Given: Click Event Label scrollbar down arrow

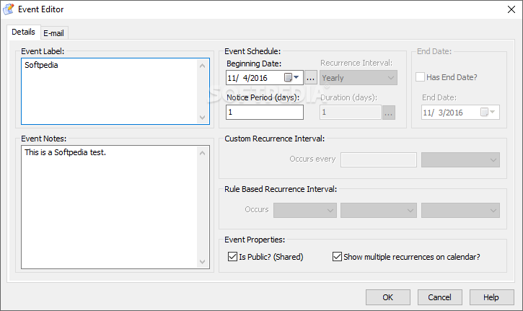Looking at the screenshot, I should (202, 118).
